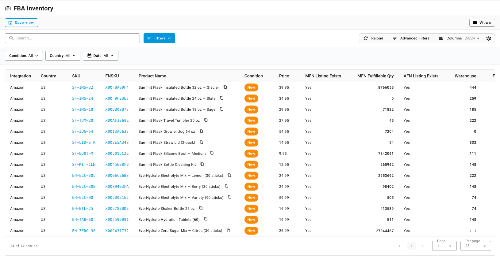Click the SKU column header
The width and height of the screenshot is (500, 260).
(76, 76)
